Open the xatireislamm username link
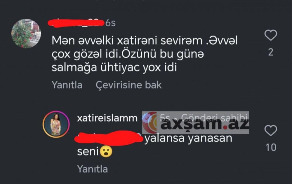 pos(107,118)
